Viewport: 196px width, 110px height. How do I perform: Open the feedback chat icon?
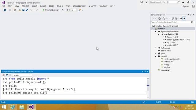141,2
